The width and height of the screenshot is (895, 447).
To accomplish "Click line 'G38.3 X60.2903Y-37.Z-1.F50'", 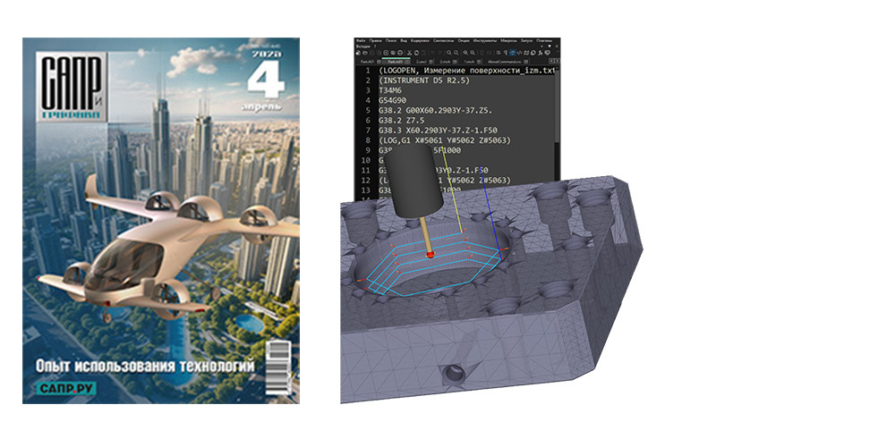I will pyautogui.click(x=437, y=131).
